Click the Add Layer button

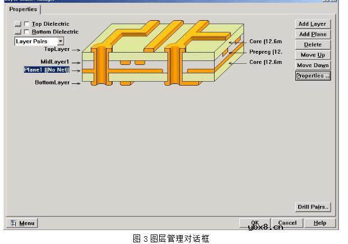coord(312,24)
